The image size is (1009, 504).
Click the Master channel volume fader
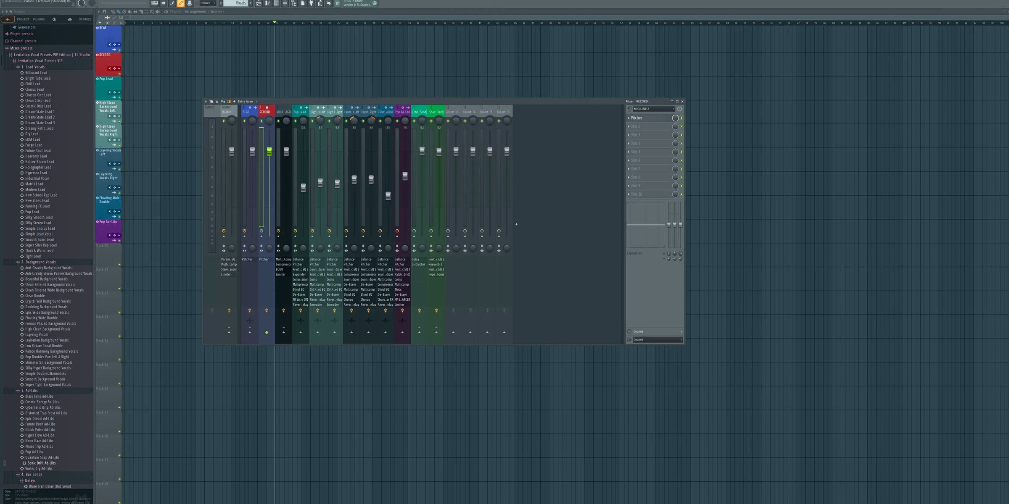[x=232, y=151]
